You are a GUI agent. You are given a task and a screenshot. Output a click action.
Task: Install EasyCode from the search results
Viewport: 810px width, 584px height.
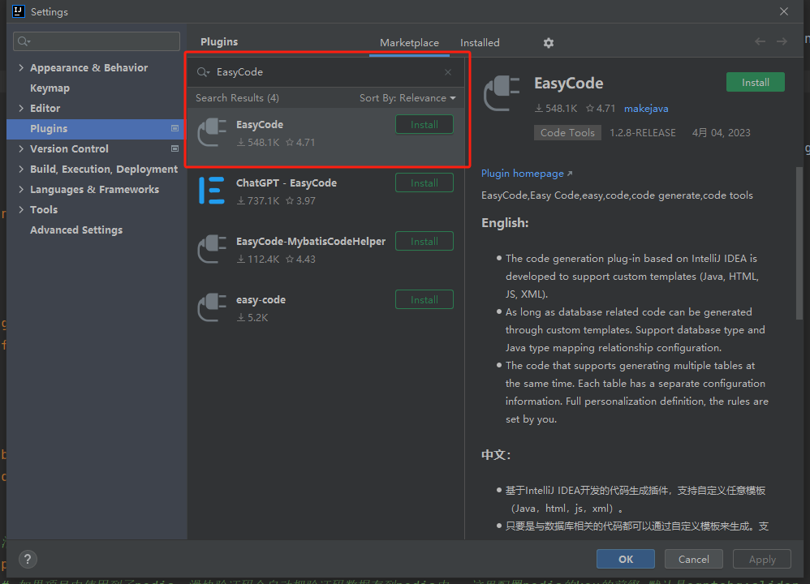point(424,124)
